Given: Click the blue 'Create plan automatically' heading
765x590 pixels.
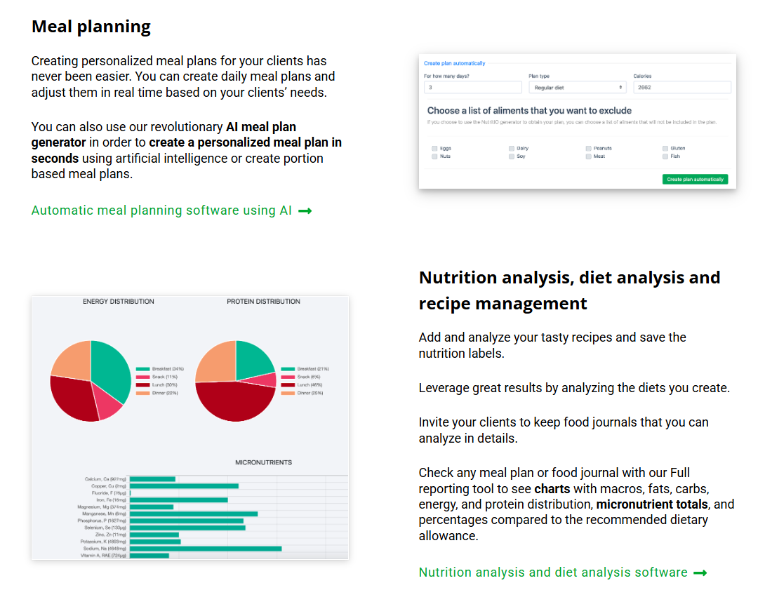Looking at the screenshot, I should [454, 63].
